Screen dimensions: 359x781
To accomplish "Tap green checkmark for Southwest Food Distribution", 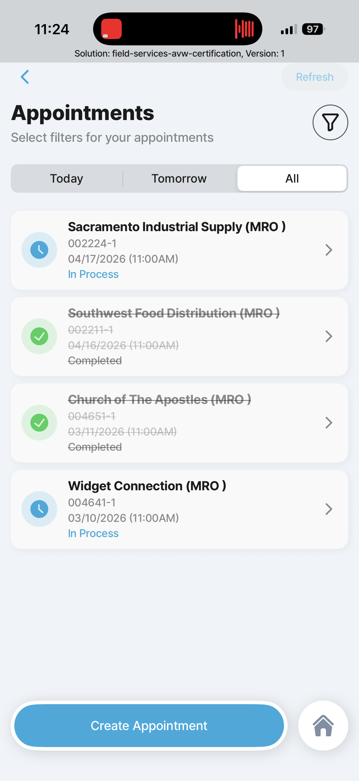I will (x=39, y=336).
